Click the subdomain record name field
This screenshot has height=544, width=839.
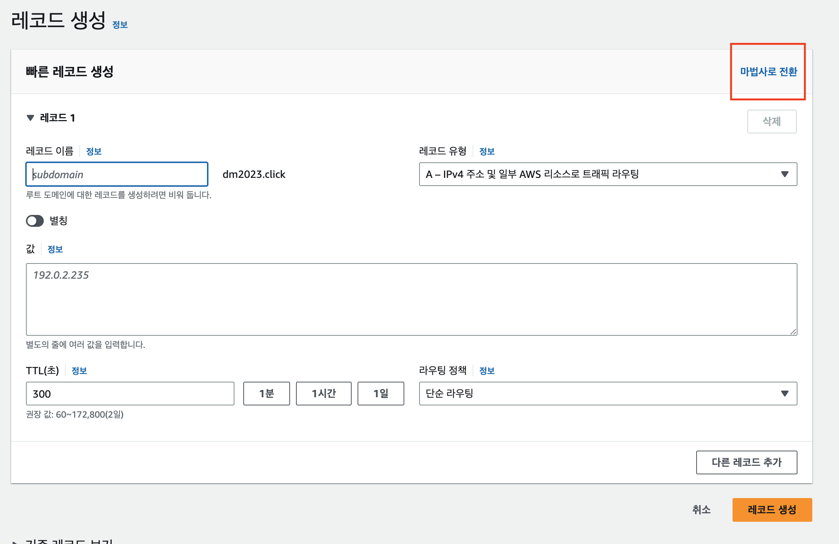tap(117, 174)
